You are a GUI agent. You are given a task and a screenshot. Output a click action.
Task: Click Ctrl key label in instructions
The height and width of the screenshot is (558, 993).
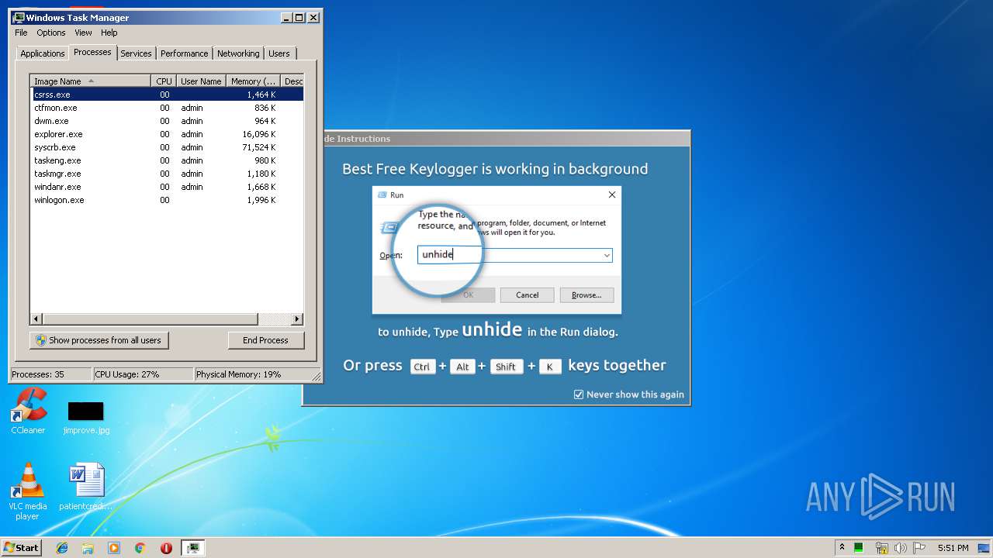click(422, 367)
